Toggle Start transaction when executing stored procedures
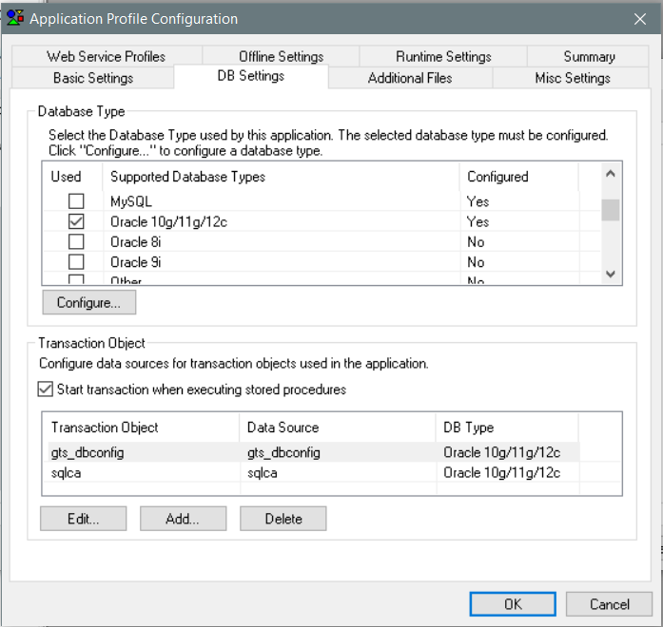The width and height of the screenshot is (663, 627). [x=46, y=389]
